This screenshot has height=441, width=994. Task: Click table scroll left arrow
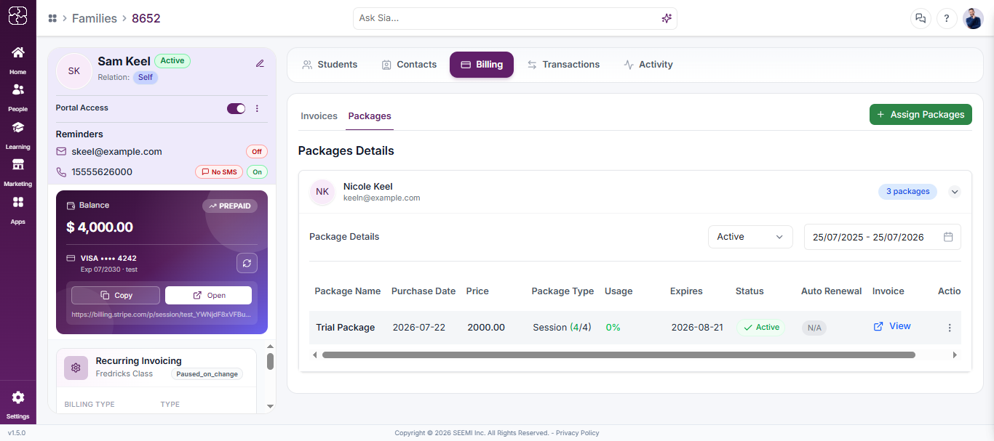[314, 355]
